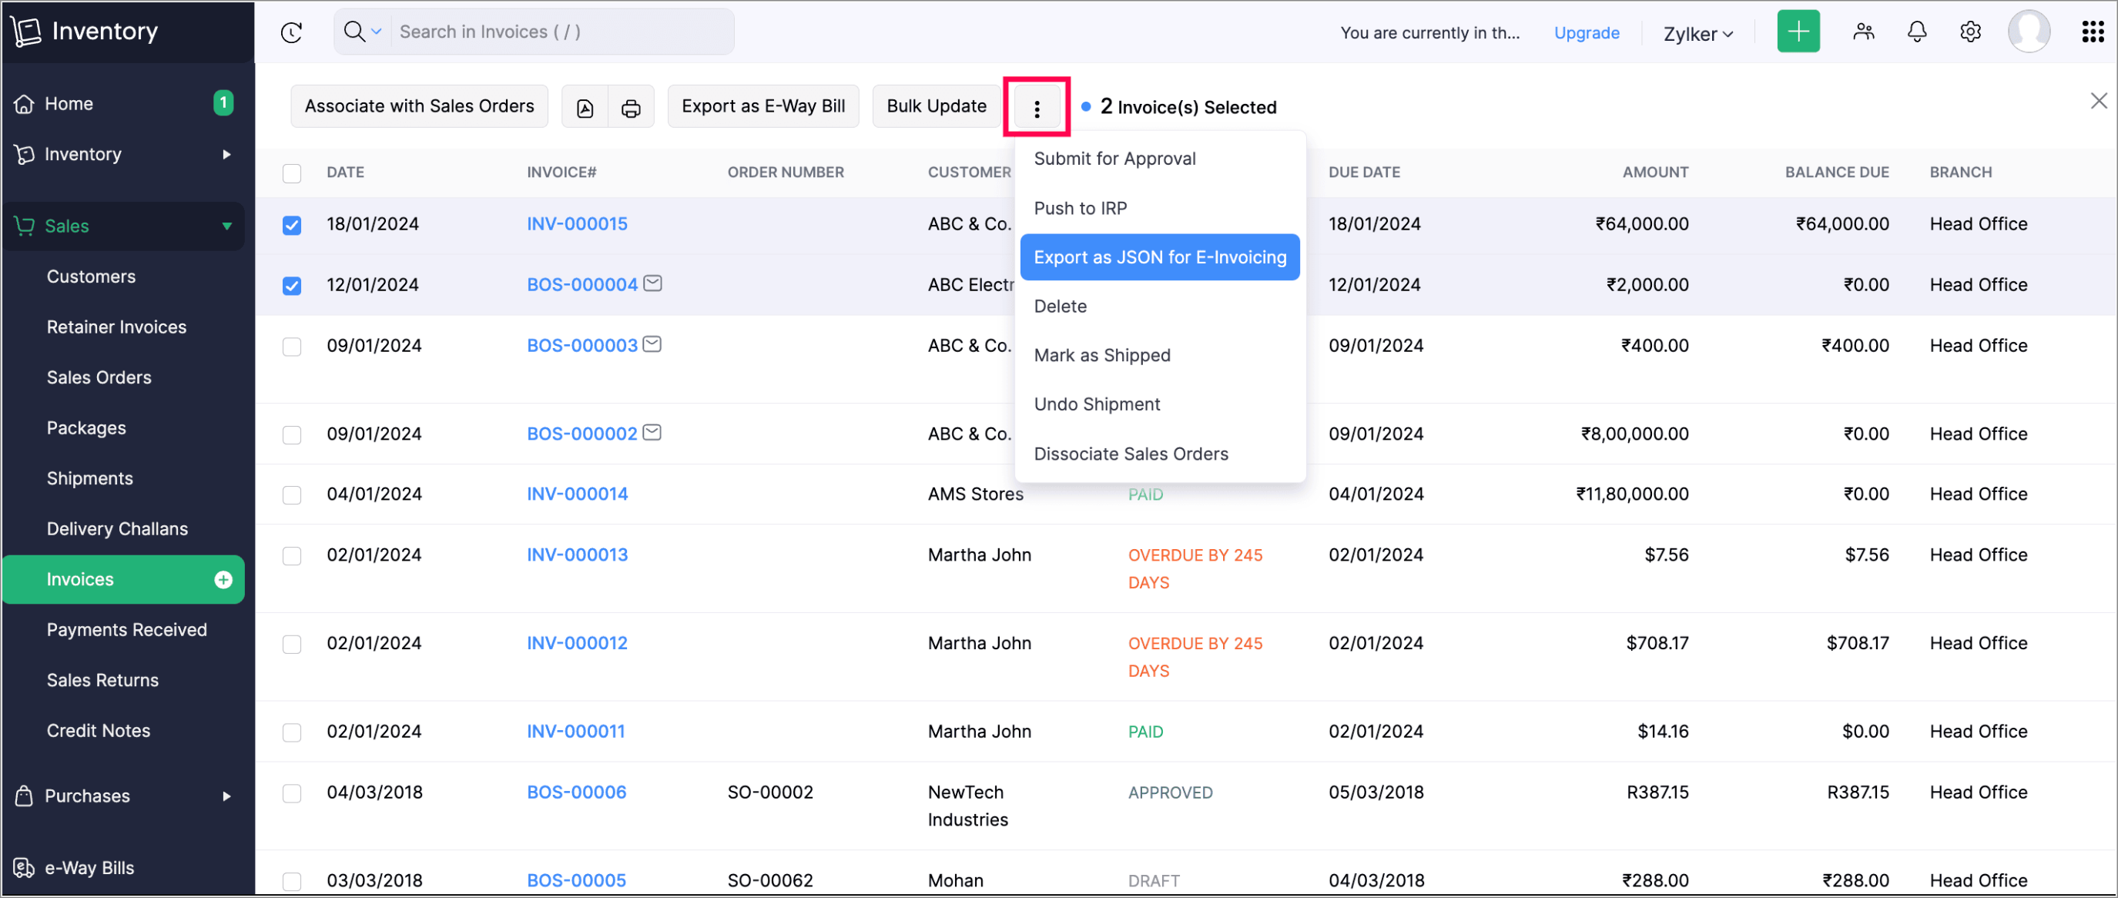Check the INV-000014 row checkbox
Image resolution: width=2118 pixels, height=898 pixels.
coord(292,495)
